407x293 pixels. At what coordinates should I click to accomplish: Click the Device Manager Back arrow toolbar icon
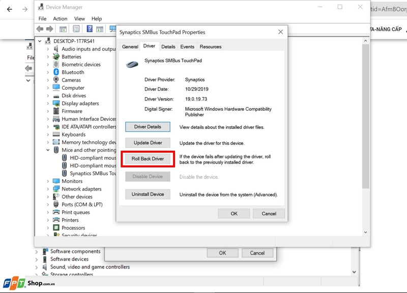tap(40, 29)
